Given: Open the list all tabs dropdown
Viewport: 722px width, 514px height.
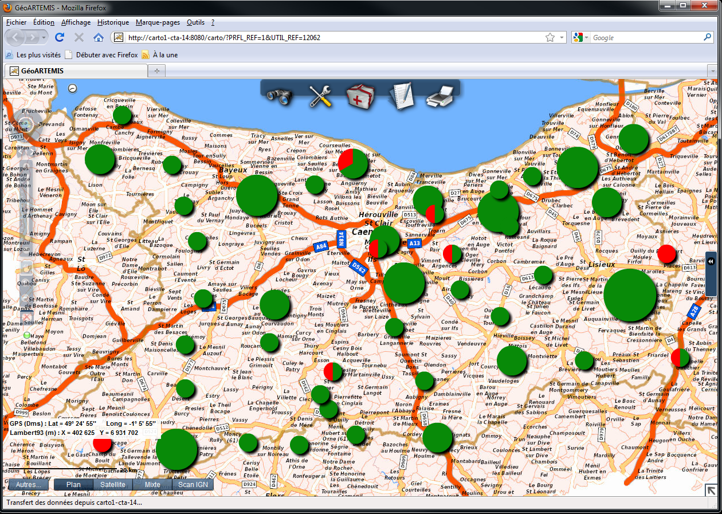Looking at the screenshot, I should 713,70.
